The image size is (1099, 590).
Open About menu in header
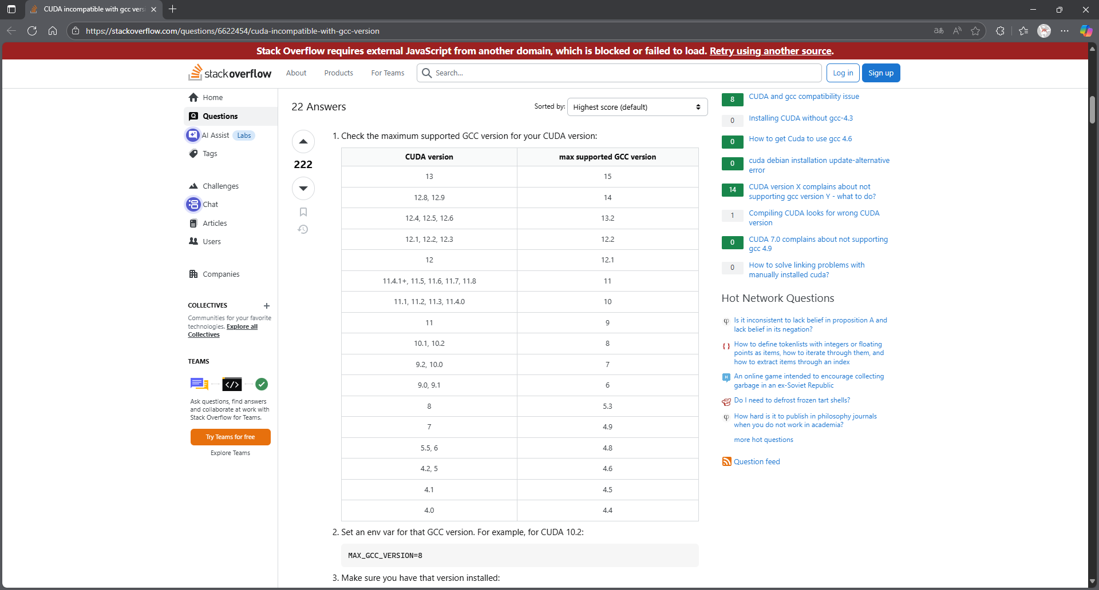point(297,73)
